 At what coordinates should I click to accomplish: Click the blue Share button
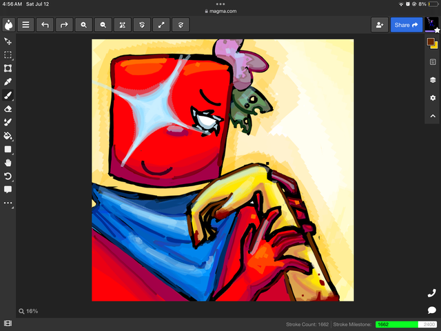406,25
